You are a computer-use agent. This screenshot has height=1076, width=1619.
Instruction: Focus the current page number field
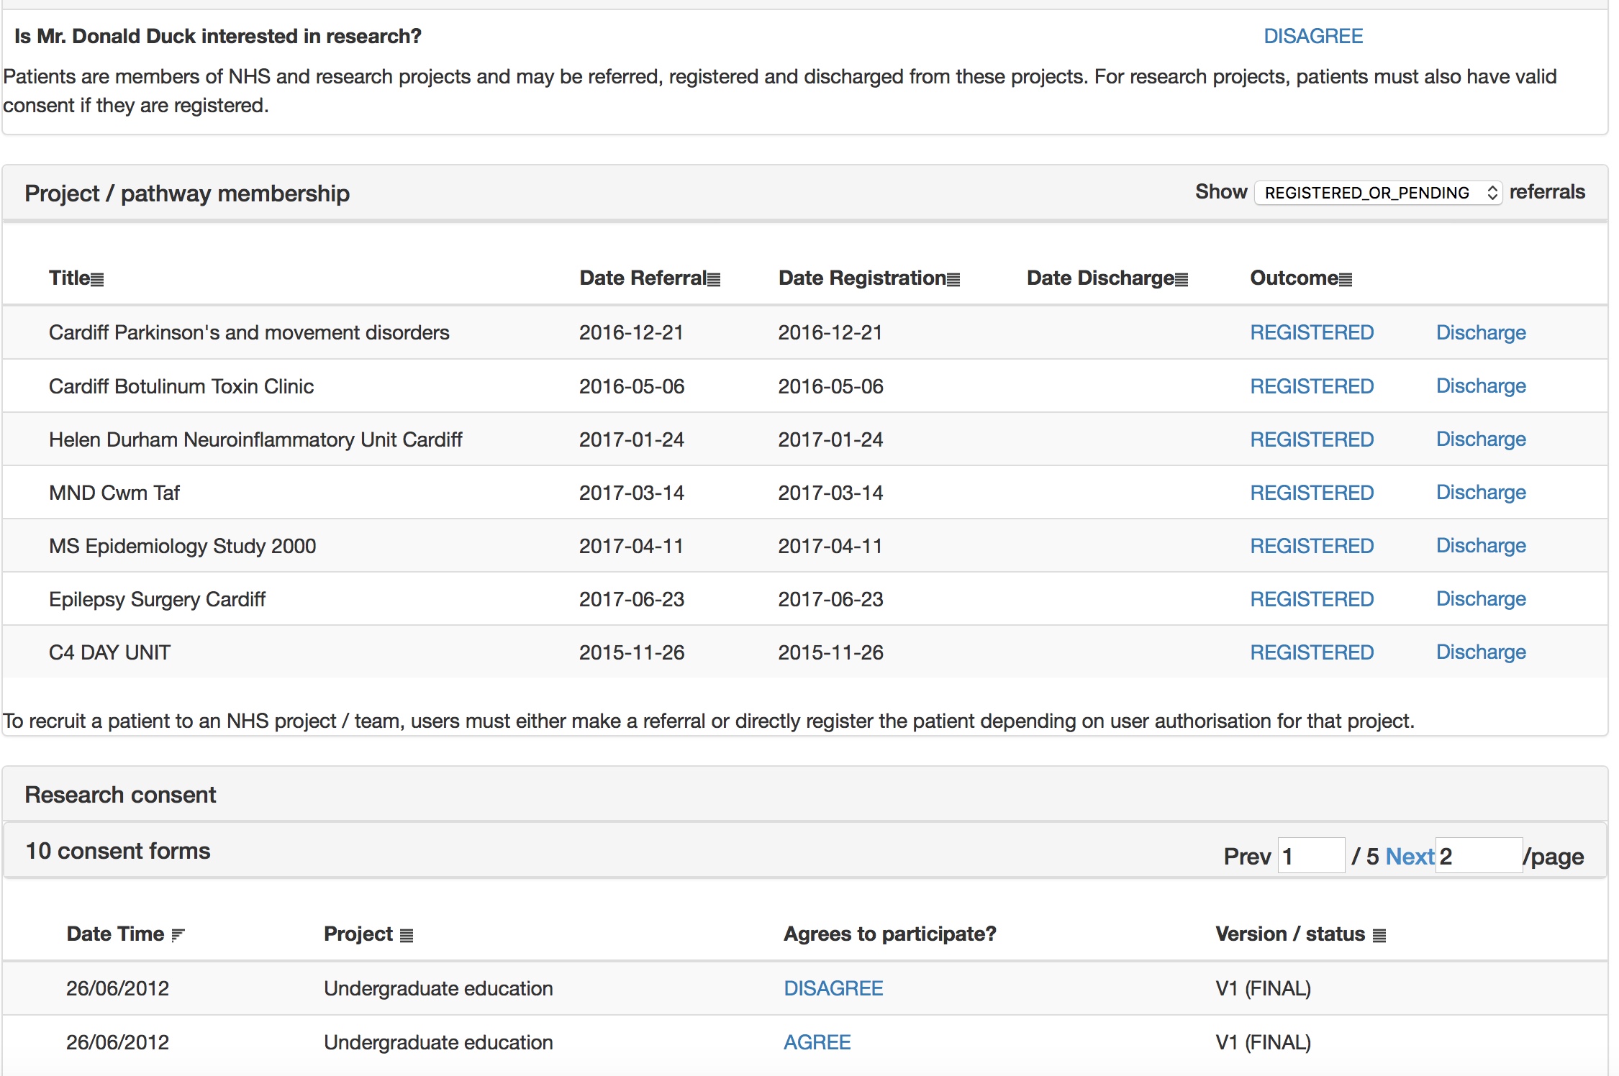pyautogui.click(x=1310, y=856)
